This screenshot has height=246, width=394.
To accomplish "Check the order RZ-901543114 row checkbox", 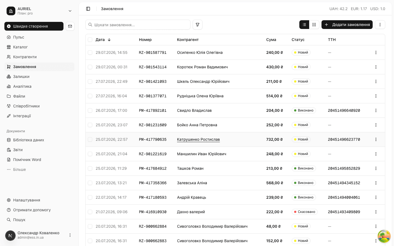I will coord(90,67).
